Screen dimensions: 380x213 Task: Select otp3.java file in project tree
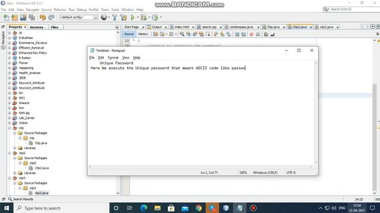tap(42, 193)
